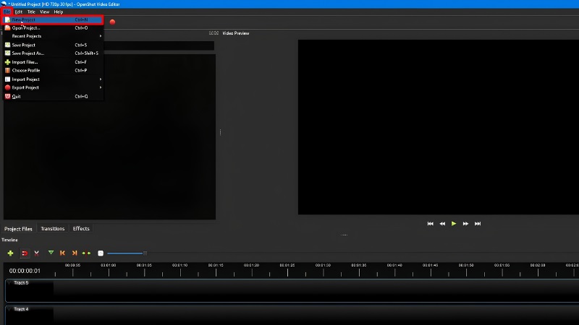Click the Save Project disk icon
579x325 pixels.
point(7,45)
